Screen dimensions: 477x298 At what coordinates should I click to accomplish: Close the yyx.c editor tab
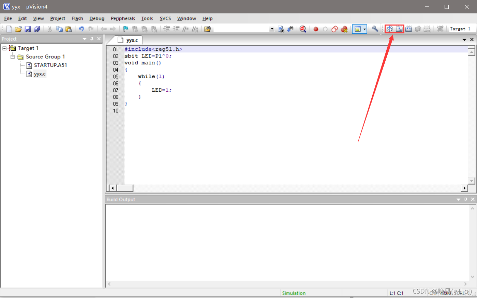pyautogui.click(x=472, y=40)
